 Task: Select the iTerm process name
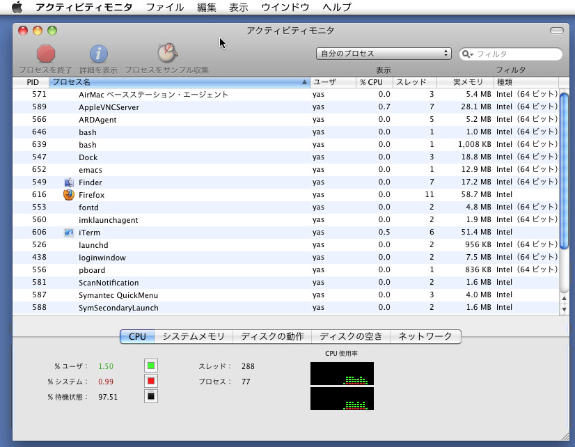89,233
